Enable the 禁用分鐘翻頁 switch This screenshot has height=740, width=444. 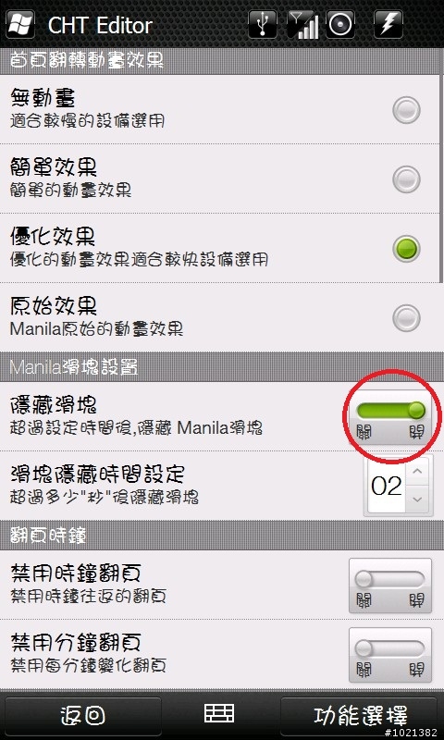[x=390, y=655]
